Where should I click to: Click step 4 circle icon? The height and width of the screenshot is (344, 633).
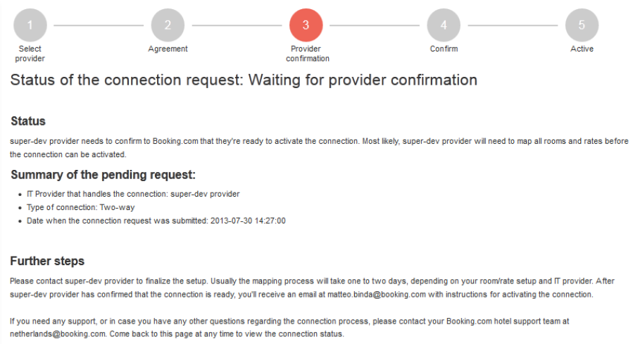pos(444,25)
